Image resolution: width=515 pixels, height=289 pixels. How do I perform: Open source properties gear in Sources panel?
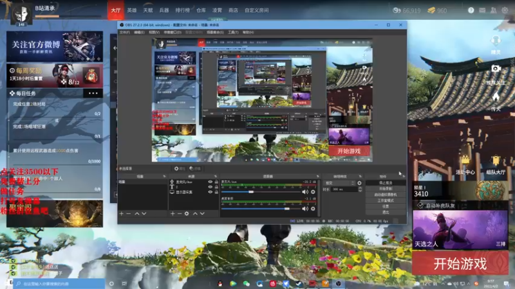[x=187, y=214]
